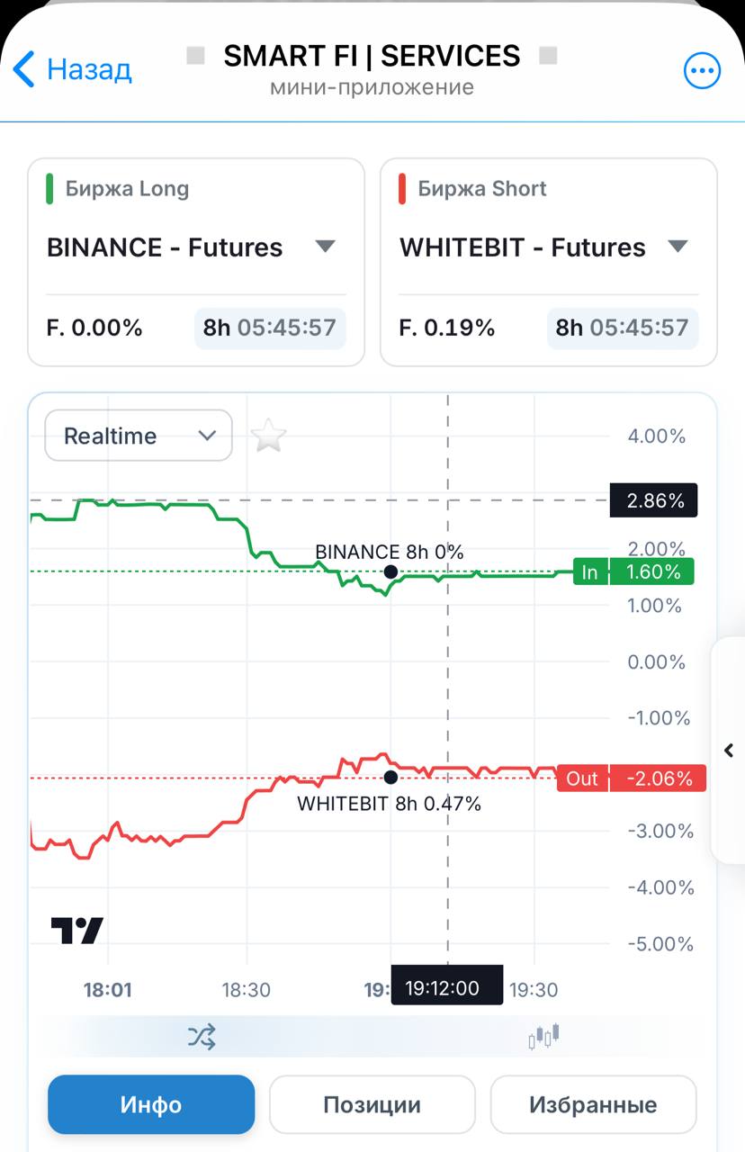The height and width of the screenshot is (1152, 745).
Task: Click the red Out -2.06% price label
Action: click(631, 778)
